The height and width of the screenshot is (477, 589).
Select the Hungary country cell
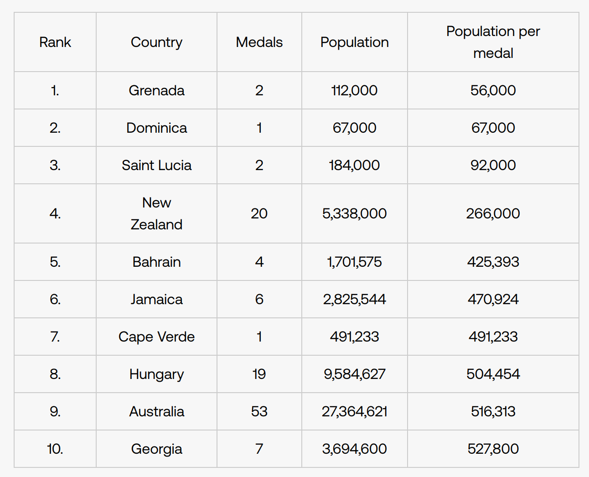coord(156,374)
